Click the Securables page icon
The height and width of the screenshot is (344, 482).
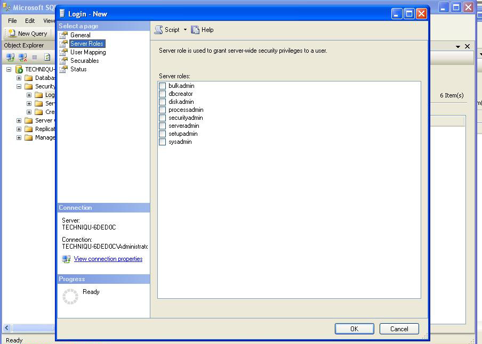pyautogui.click(x=63, y=61)
